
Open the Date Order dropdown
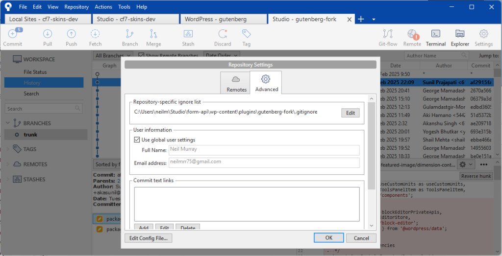(x=222, y=56)
